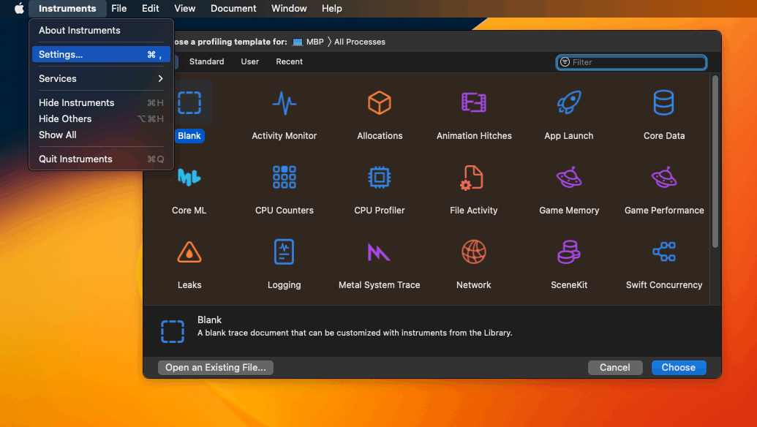The image size is (757, 427).
Task: Click Show All menu item
Action: point(101,135)
